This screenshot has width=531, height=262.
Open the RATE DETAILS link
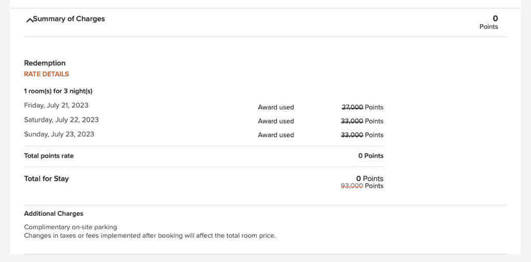coord(47,74)
